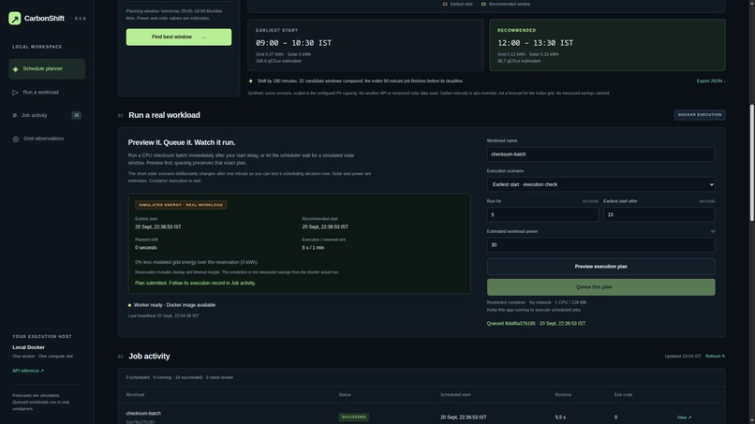Click the Queued 6daf8a37b185 status text

536,324
